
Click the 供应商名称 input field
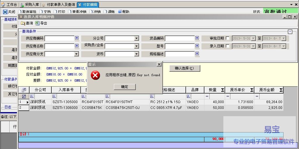pyautogui.click(x=59, y=46)
